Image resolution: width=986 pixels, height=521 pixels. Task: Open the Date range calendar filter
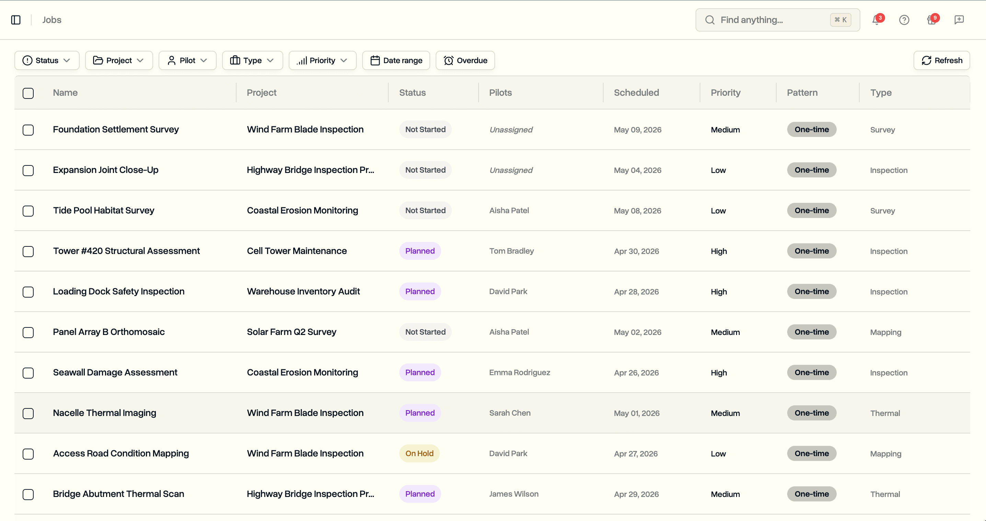coord(396,60)
